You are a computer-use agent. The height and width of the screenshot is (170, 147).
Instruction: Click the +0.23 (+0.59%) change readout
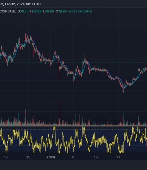[x=81, y=11]
